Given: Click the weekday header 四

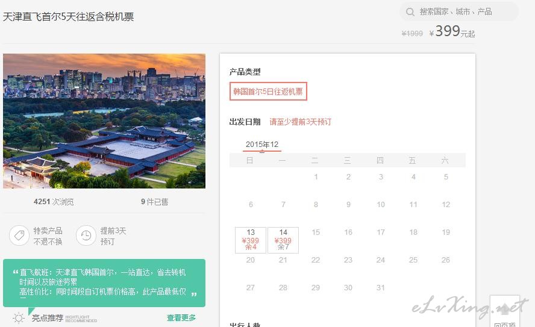Looking at the screenshot, I should [x=380, y=160].
